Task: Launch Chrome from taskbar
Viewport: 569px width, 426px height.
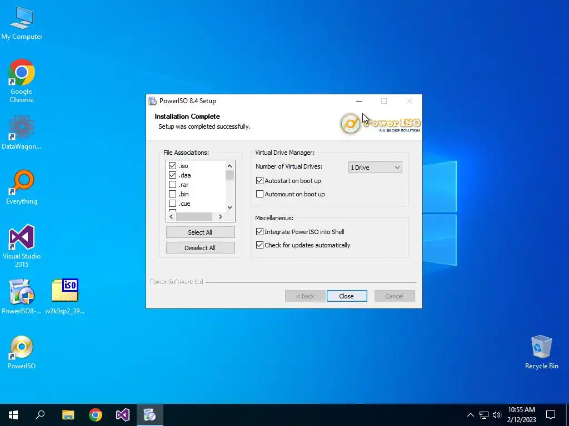Action: tap(96, 415)
